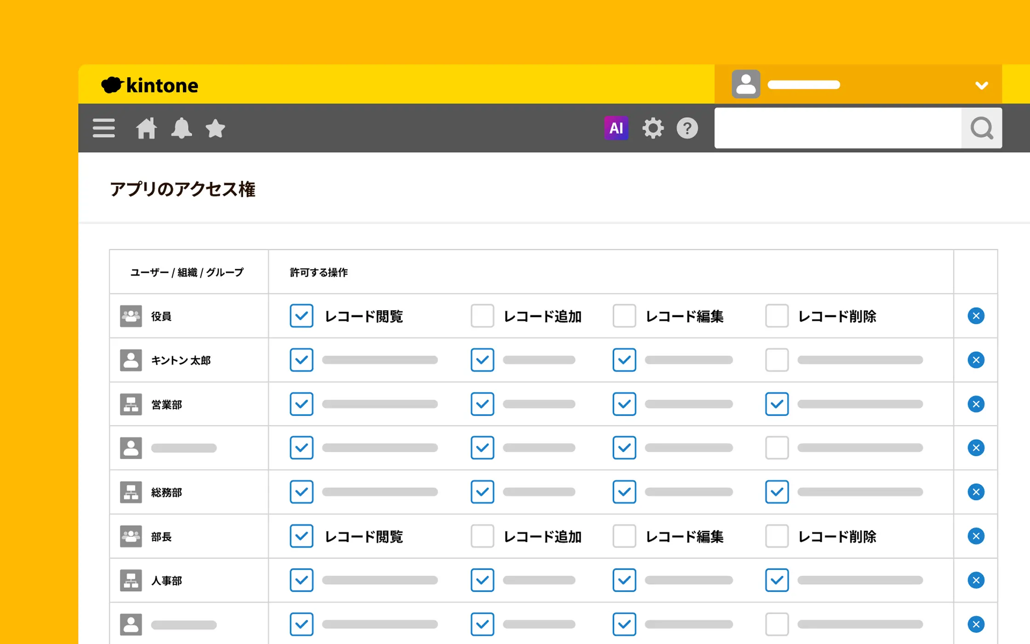Enable レコード追加 for 役員
Screen dimensions: 1030x644
point(482,316)
